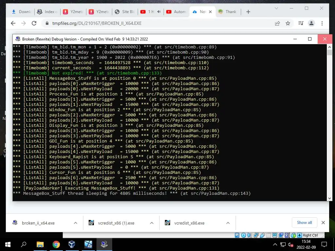Click the VirtualBox optical disc indicator icon
The width and height of the screenshot is (335, 251).
pyautogui.click(x=243, y=235)
